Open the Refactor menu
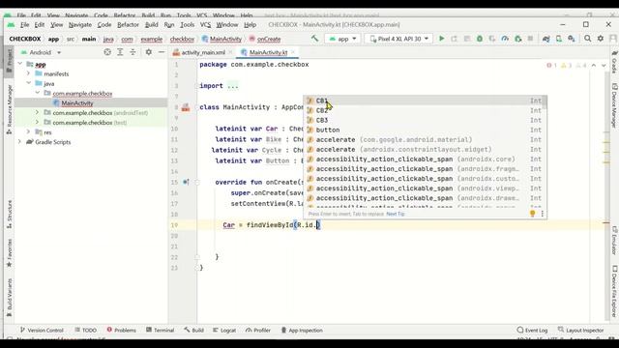Viewport: 619px width, 348px height. (x=128, y=24)
